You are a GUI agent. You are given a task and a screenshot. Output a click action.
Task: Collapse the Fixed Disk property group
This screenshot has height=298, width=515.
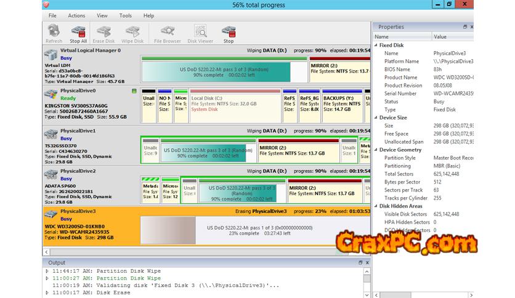coord(376,46)
